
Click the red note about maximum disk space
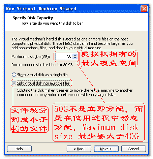point(109,59)
